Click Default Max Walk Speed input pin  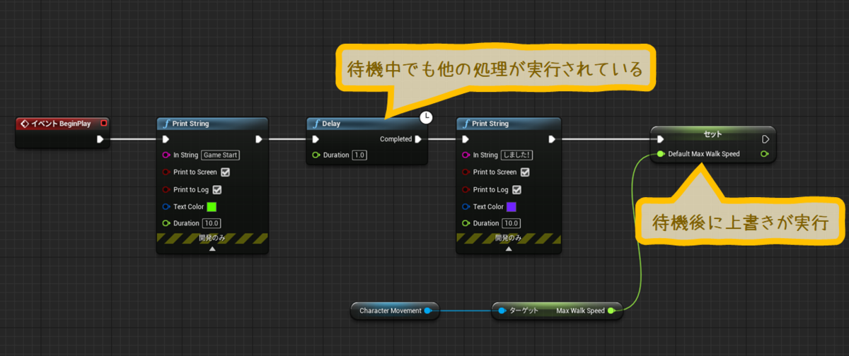point(660,154)
